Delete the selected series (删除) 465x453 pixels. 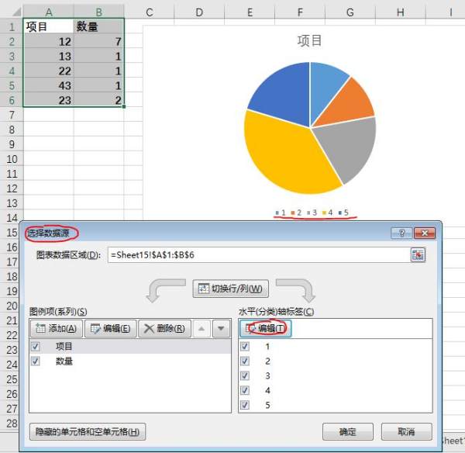click(x=164, y=329)
